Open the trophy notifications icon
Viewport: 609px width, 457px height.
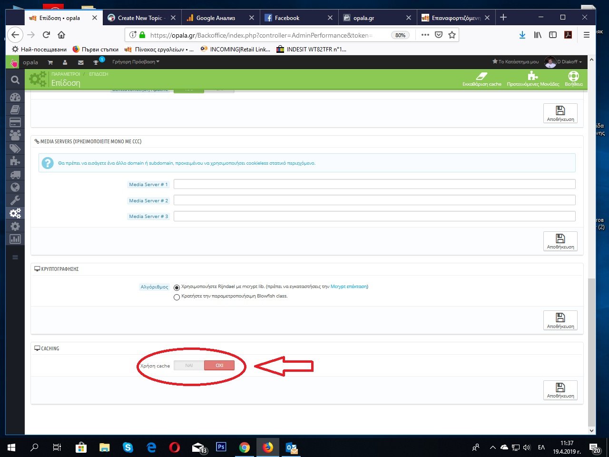coord(97,62)
